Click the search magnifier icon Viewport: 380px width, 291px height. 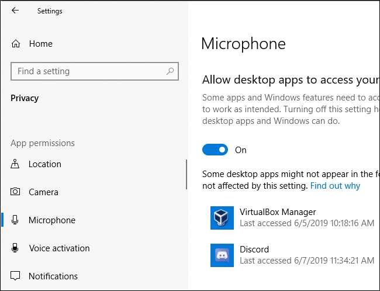[170, 71]
